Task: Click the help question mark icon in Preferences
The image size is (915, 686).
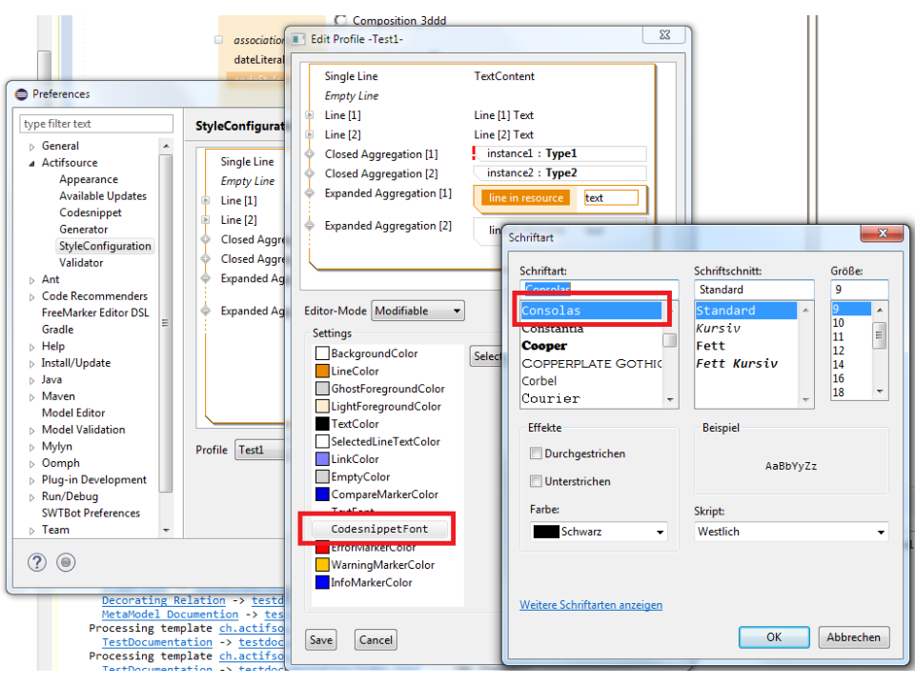Action: tap(35, 562)
